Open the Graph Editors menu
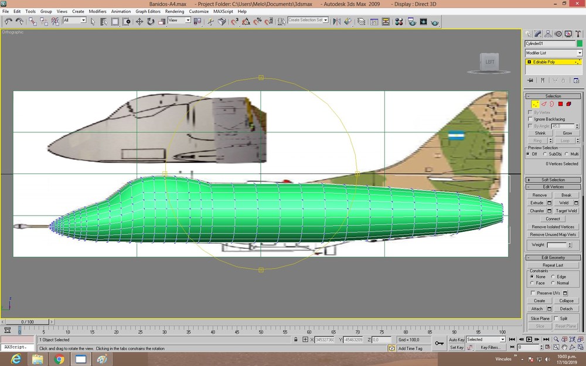This screenshot has height=366, width=586. point(148,11)
